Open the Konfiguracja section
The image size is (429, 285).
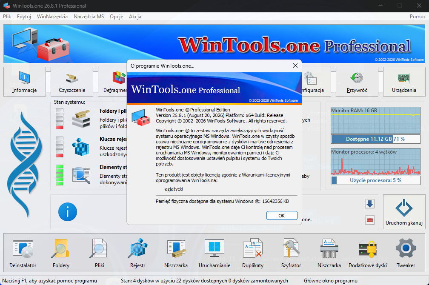pyautogui.click(x=316, y=82)
